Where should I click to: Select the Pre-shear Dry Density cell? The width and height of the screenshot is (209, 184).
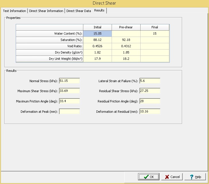pos(126,52)
